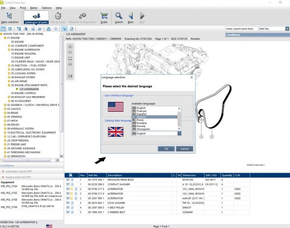290x228 pixels.
Task: Zoom in on the drawing with the plus icon
Action: [70, 47]
